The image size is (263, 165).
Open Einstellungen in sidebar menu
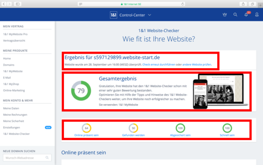(11, 127)
